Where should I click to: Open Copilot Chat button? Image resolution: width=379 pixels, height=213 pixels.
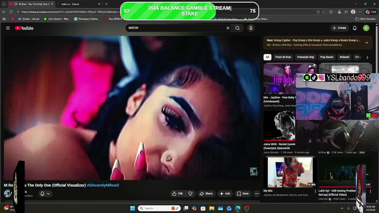coord(371,12)
